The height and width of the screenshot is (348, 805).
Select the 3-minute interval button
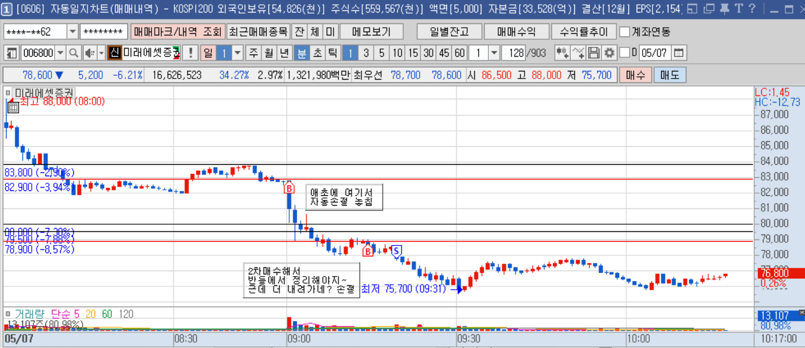[x=366, y=53]
